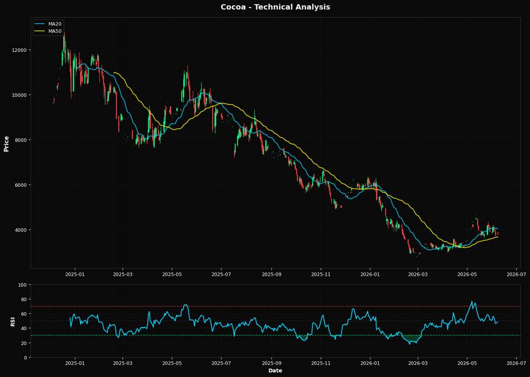530x377 pixels.
Task: Select the 4000 price tick label
Action: (22, 230)
